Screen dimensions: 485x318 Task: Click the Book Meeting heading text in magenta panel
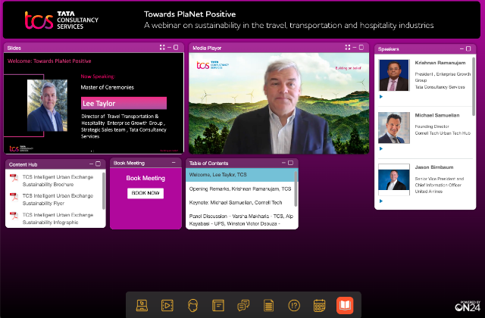coord(145,178)
